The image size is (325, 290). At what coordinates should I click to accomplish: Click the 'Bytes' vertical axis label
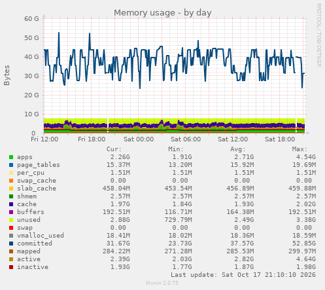[x=7, y=75]
